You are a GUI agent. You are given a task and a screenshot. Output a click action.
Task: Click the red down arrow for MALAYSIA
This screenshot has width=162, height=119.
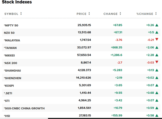pyautogui.click(x=157, y=39)
